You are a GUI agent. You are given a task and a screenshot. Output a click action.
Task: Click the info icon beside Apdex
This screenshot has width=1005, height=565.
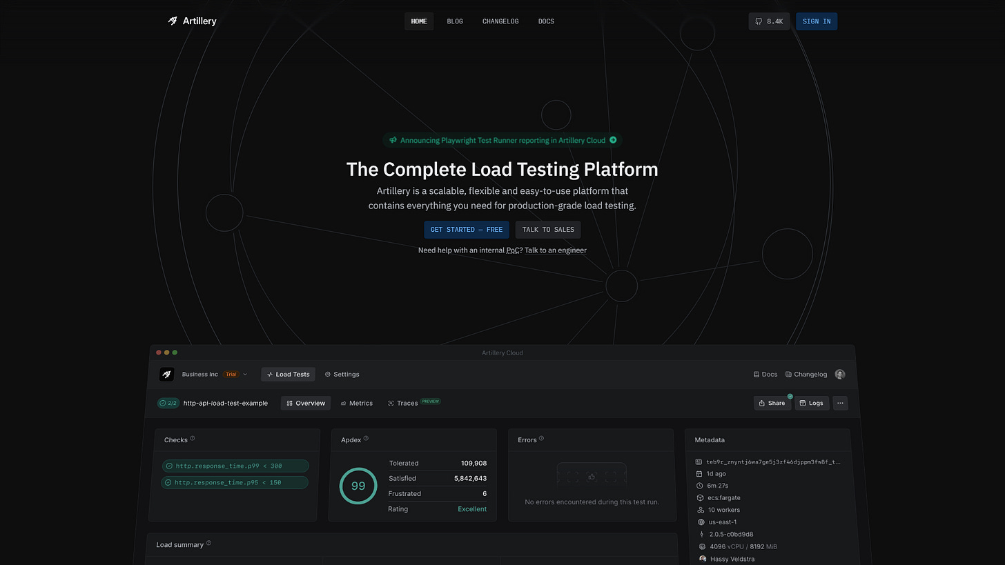coord(366,439)
